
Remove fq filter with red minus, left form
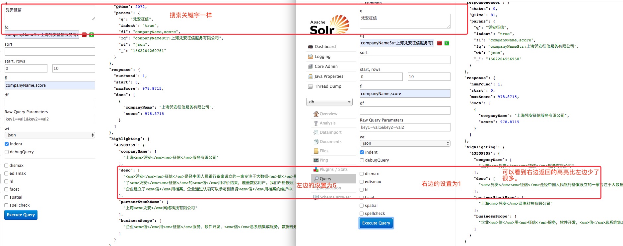coord(84,35)
